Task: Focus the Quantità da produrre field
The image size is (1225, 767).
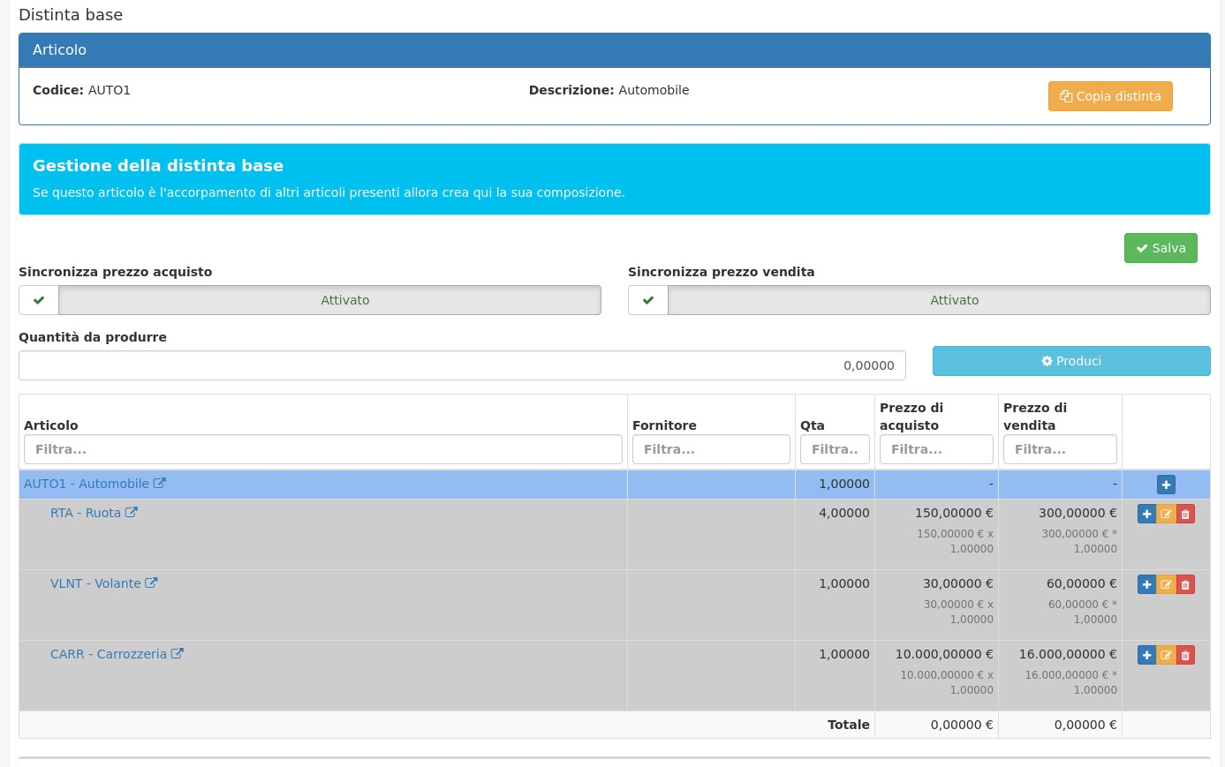Action: coord(462,365)
